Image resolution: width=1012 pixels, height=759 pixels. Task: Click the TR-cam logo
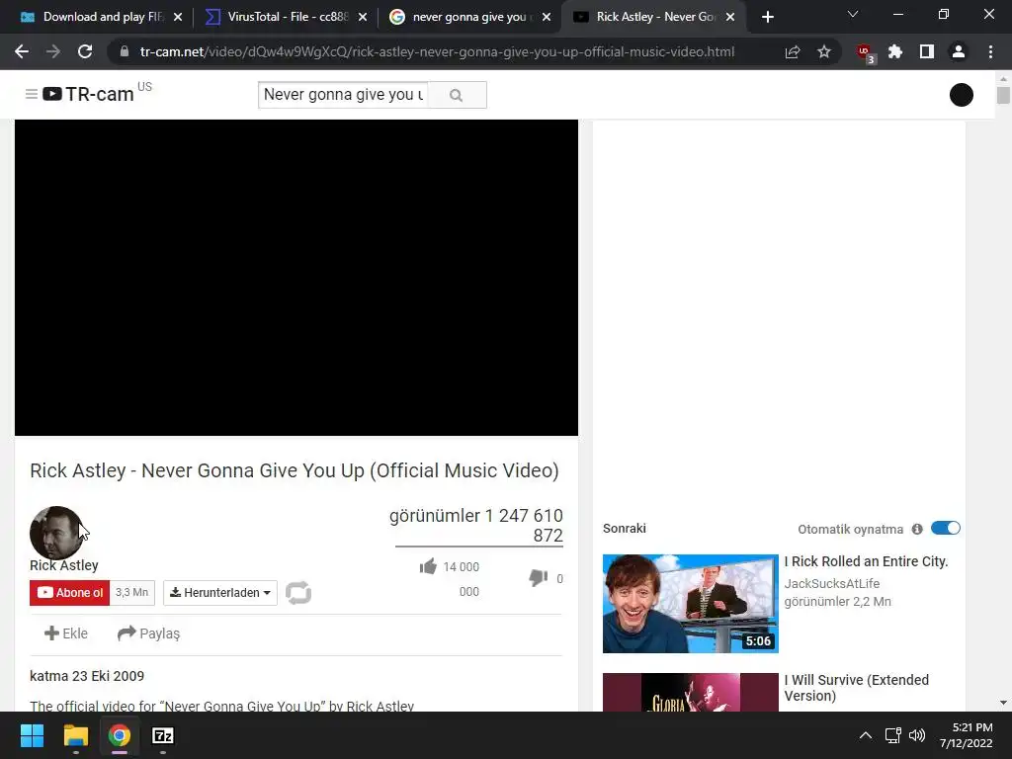[88, 94]
